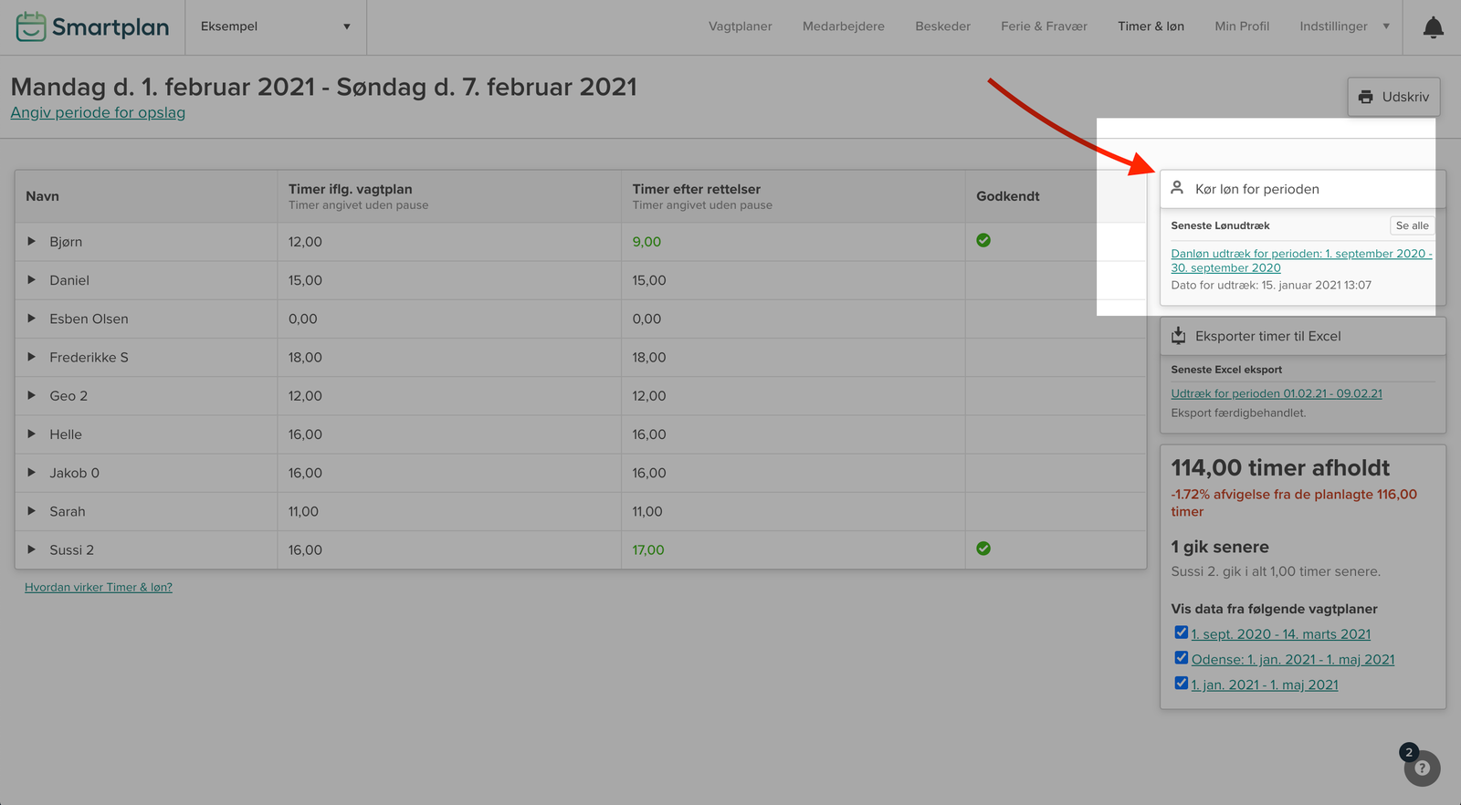Open the Hvordan virker Timer & løn link
Screen dimensions: 1461x805
[x=99, y=588]
